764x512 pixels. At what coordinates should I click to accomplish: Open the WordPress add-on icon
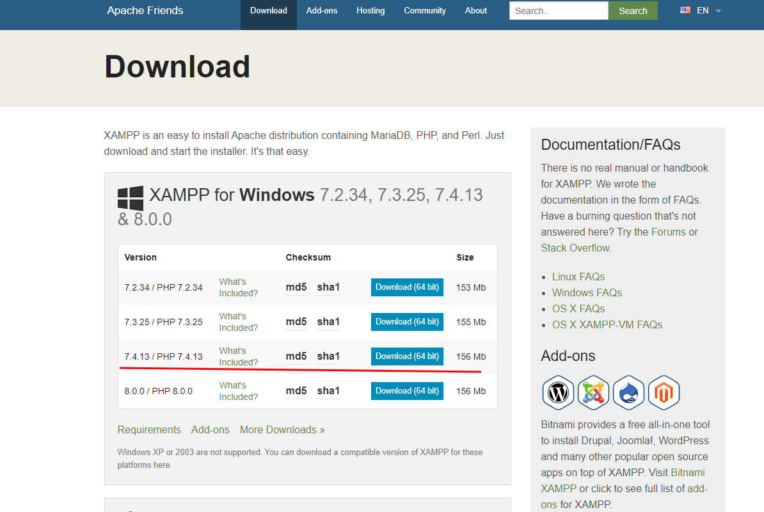pos(558,392)
